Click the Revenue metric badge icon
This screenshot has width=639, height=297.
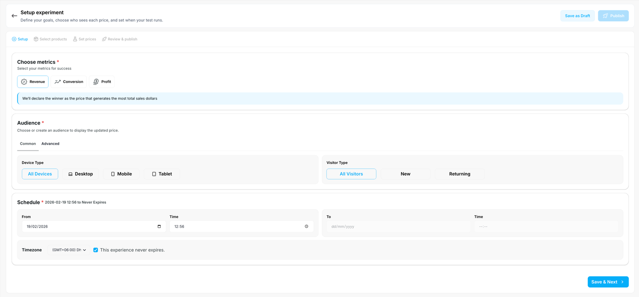[24, 82]
